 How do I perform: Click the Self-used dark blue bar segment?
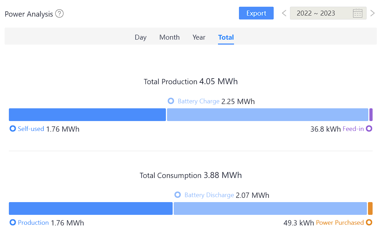click(88, 115)
